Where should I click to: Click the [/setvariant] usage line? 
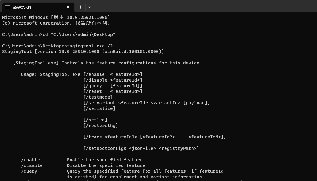pos(146,103)
